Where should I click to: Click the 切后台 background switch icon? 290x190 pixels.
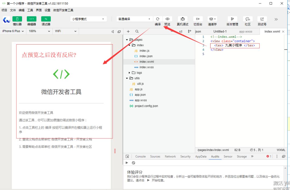point(198,19)
